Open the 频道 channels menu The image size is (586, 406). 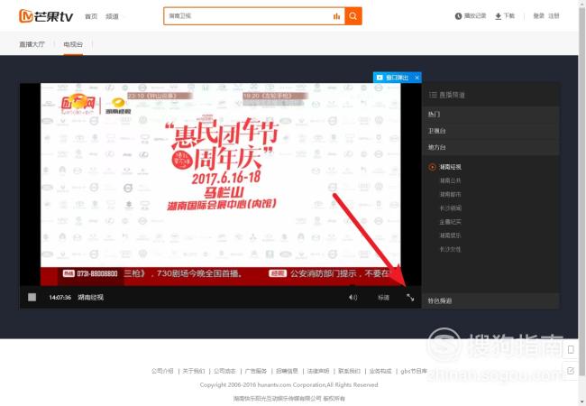click(112, 16)
